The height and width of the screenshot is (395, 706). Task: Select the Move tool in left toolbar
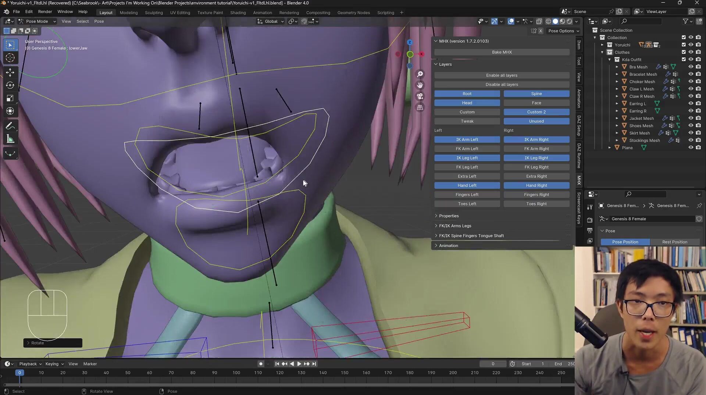(x=10, y=72)
